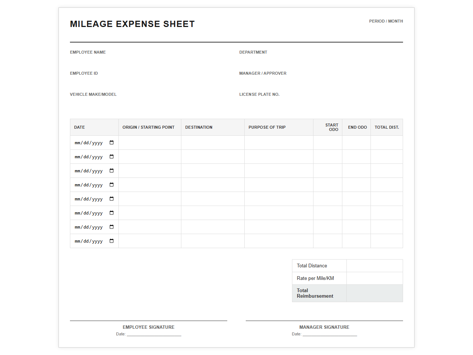Click fifth row End Odo cell

point(356,199)
